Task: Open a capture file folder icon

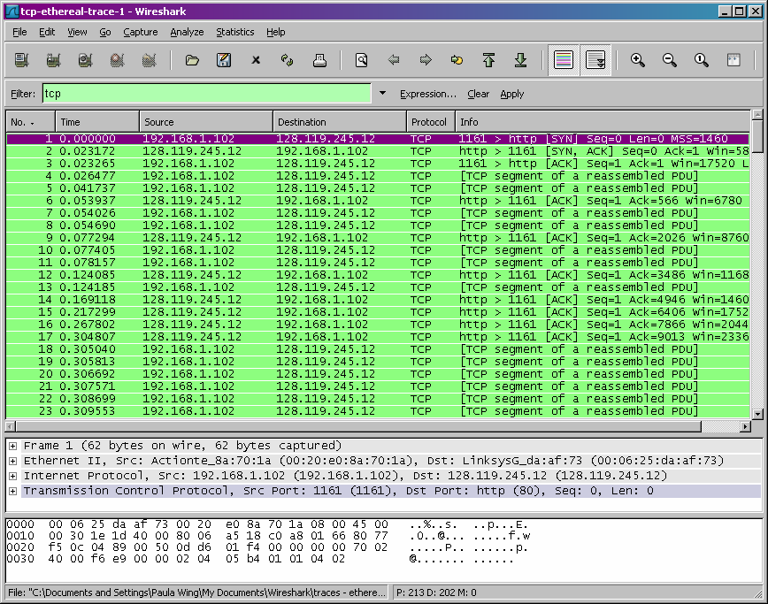Action: [x=192, y=60]
